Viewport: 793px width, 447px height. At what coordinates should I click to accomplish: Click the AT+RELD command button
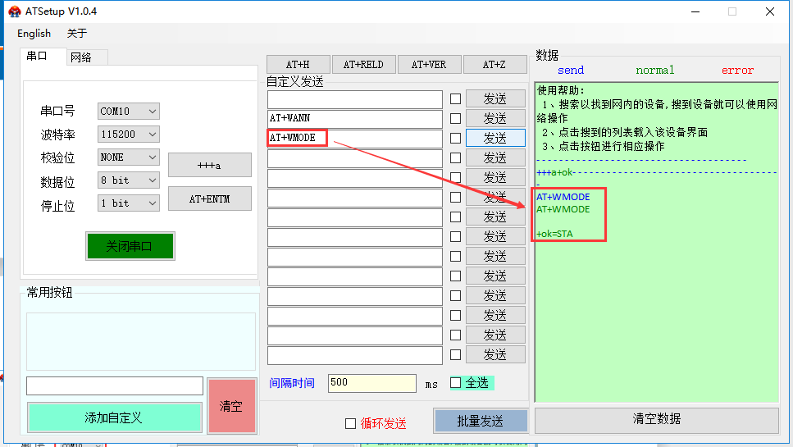click(363, 65)
